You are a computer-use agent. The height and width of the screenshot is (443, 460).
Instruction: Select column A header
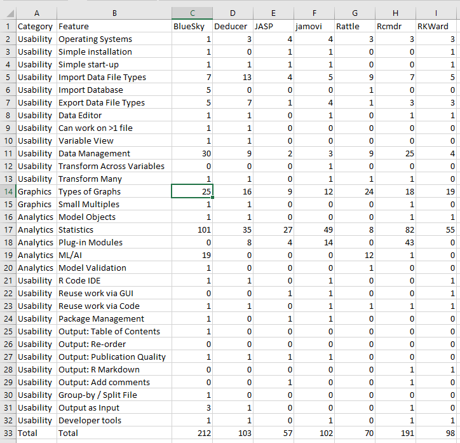[36, 13]
